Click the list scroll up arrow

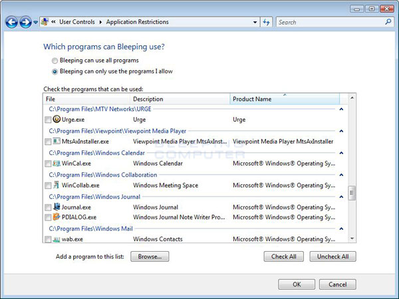tap(352, 98)
